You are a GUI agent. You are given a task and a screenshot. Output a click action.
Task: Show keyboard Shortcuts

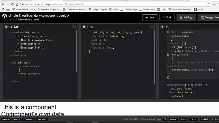pyautogui.click(x=42, y=119)
